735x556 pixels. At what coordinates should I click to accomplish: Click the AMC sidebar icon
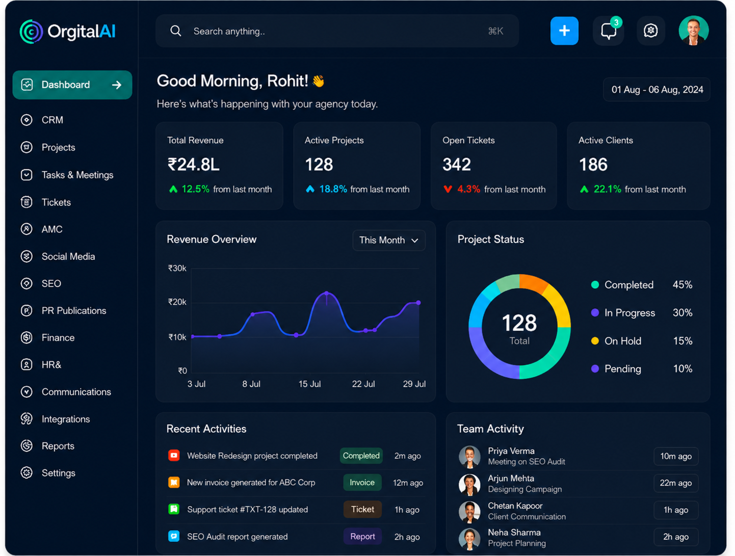27,229
